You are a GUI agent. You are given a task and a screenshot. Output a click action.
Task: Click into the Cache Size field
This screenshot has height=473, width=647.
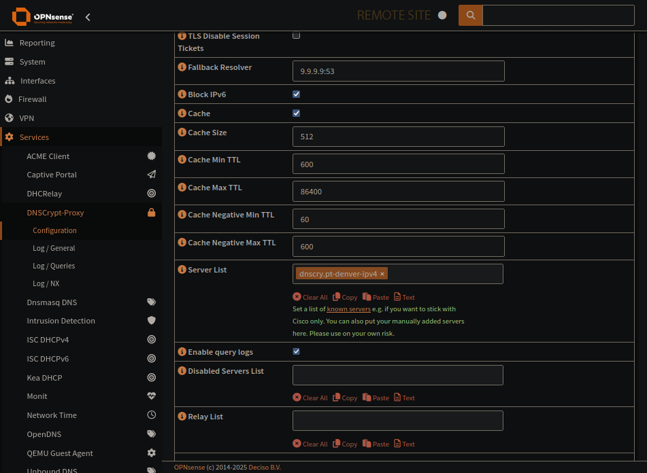[399, 137]
